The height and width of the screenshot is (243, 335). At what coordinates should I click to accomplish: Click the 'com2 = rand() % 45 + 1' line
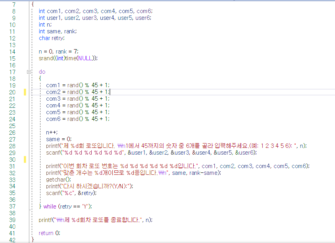click(x=78, y=92)
